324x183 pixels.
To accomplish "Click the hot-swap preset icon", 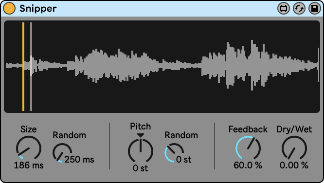I will point(299,8).
